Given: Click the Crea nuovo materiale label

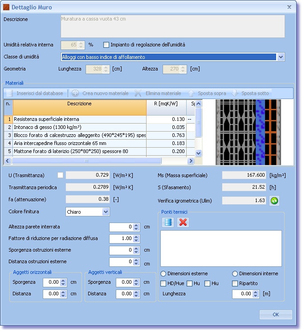Looking at the screenshot, I should (106, 93).
